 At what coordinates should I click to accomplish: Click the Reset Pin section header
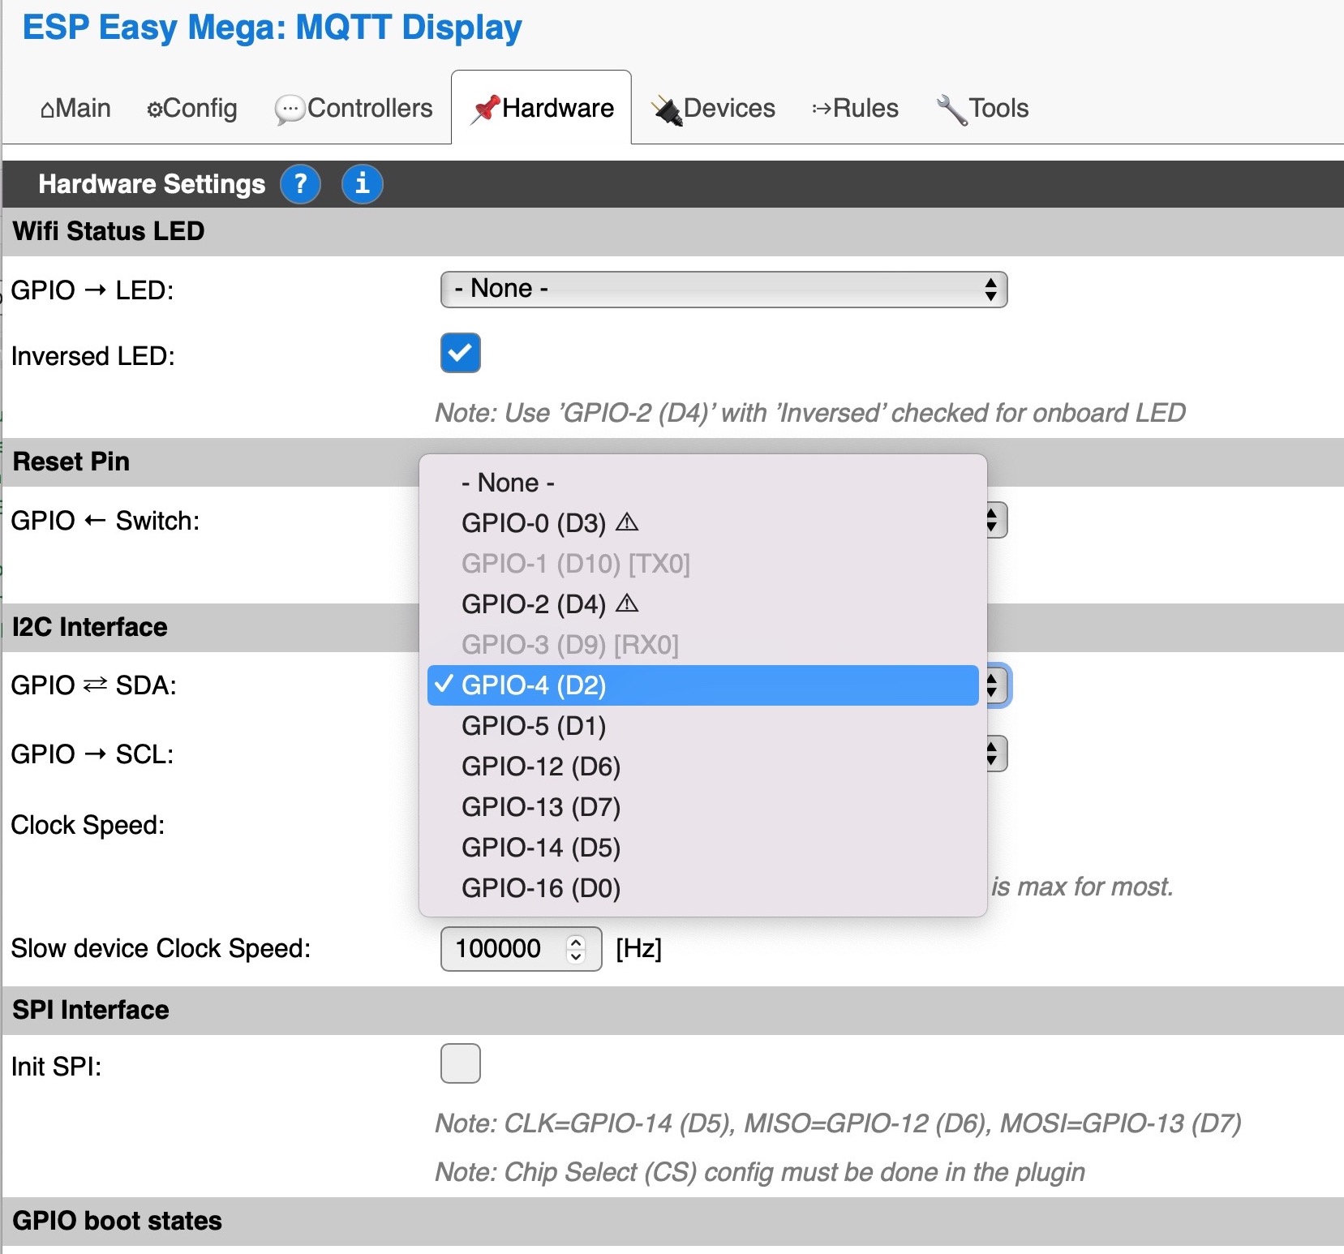[211, 462]
